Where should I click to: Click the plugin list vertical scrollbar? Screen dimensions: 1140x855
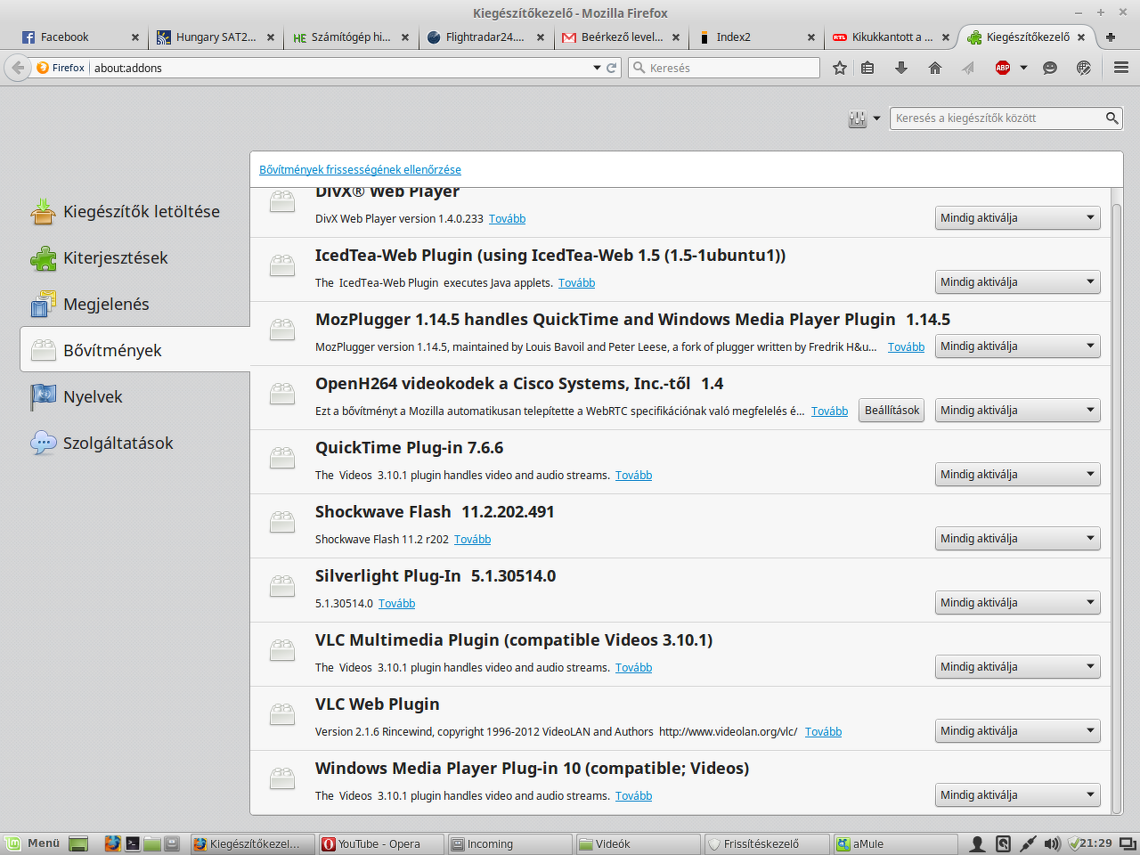pyautogui.click(x=1117, y=508)
